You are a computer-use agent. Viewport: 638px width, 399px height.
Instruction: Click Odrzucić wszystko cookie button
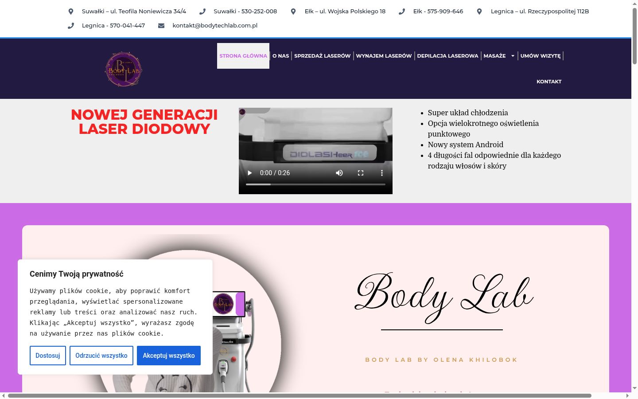coord(101,356)
